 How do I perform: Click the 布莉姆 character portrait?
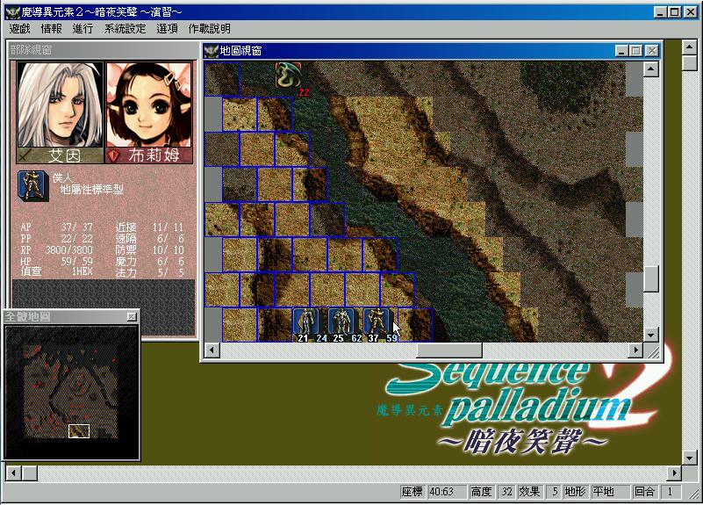149,105
